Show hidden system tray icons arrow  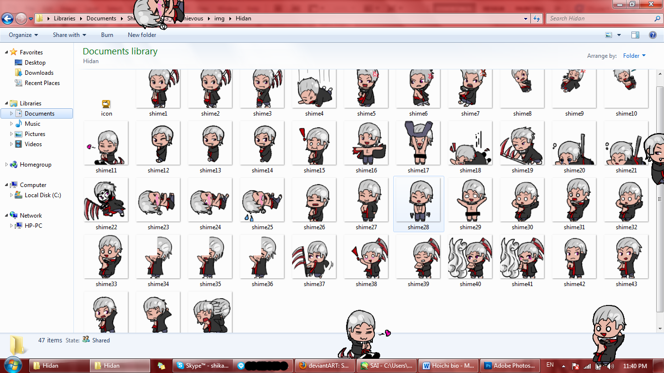(x=563, y=366)
